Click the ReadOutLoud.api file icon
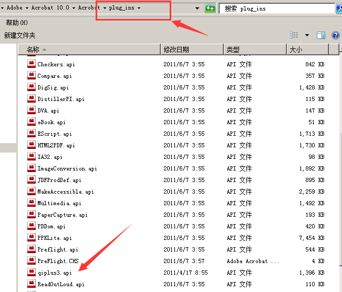The image size is (342, 292). pyautogui.click(x=32, y=284)
